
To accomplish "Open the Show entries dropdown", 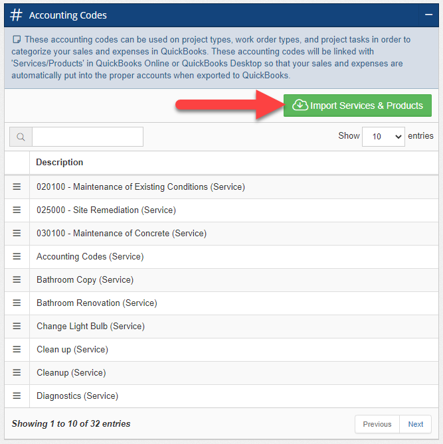I will 383,136.
